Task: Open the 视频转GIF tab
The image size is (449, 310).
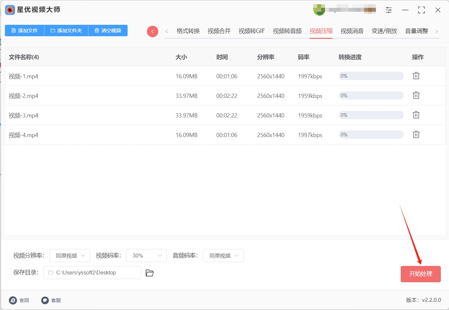Action: point(252,31)
